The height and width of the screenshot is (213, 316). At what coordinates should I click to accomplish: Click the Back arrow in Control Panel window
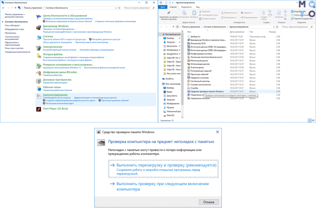(x=3, y=8)
